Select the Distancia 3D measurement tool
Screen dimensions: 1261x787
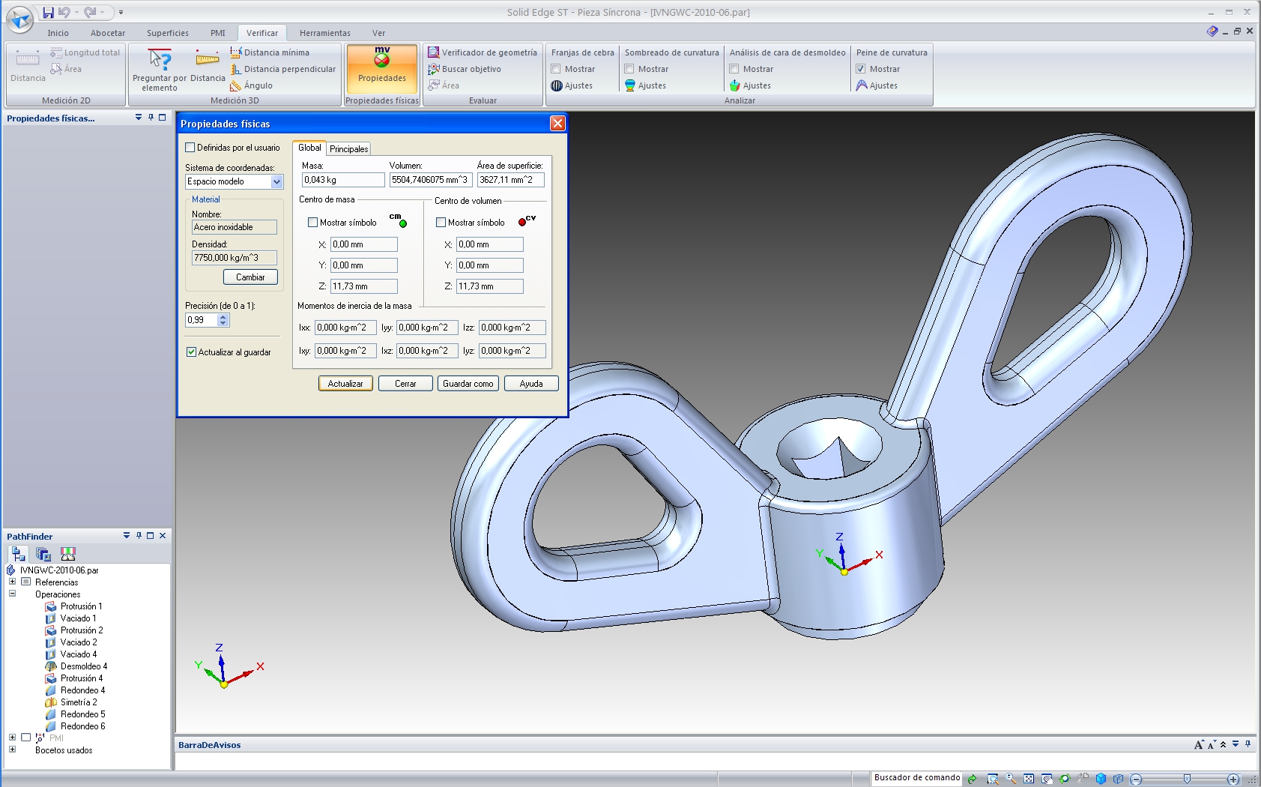pos(208,65)
